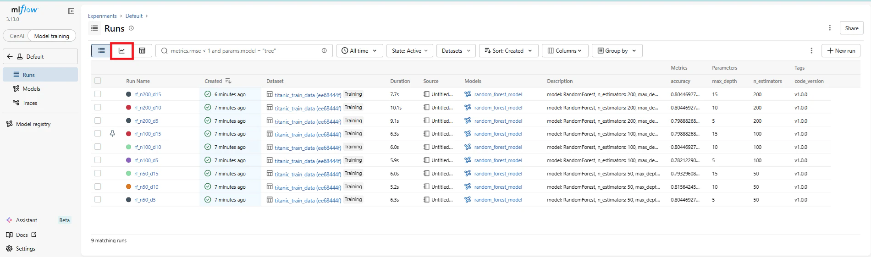This screenshot has width=871, height=257.
Task: Click runs list icon beside Runs heading
Action: point(94,28)
